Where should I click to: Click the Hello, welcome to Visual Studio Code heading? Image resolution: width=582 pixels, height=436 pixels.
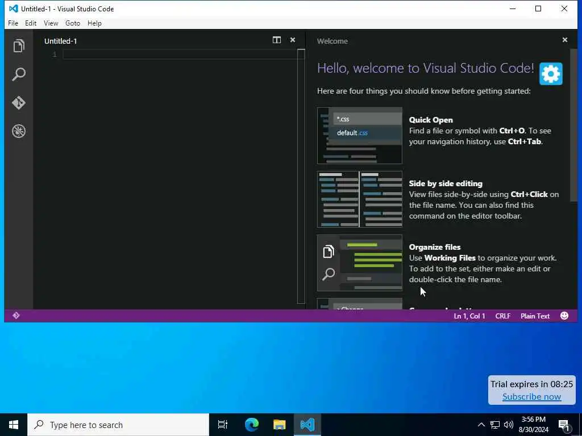[x=425, y=68]
